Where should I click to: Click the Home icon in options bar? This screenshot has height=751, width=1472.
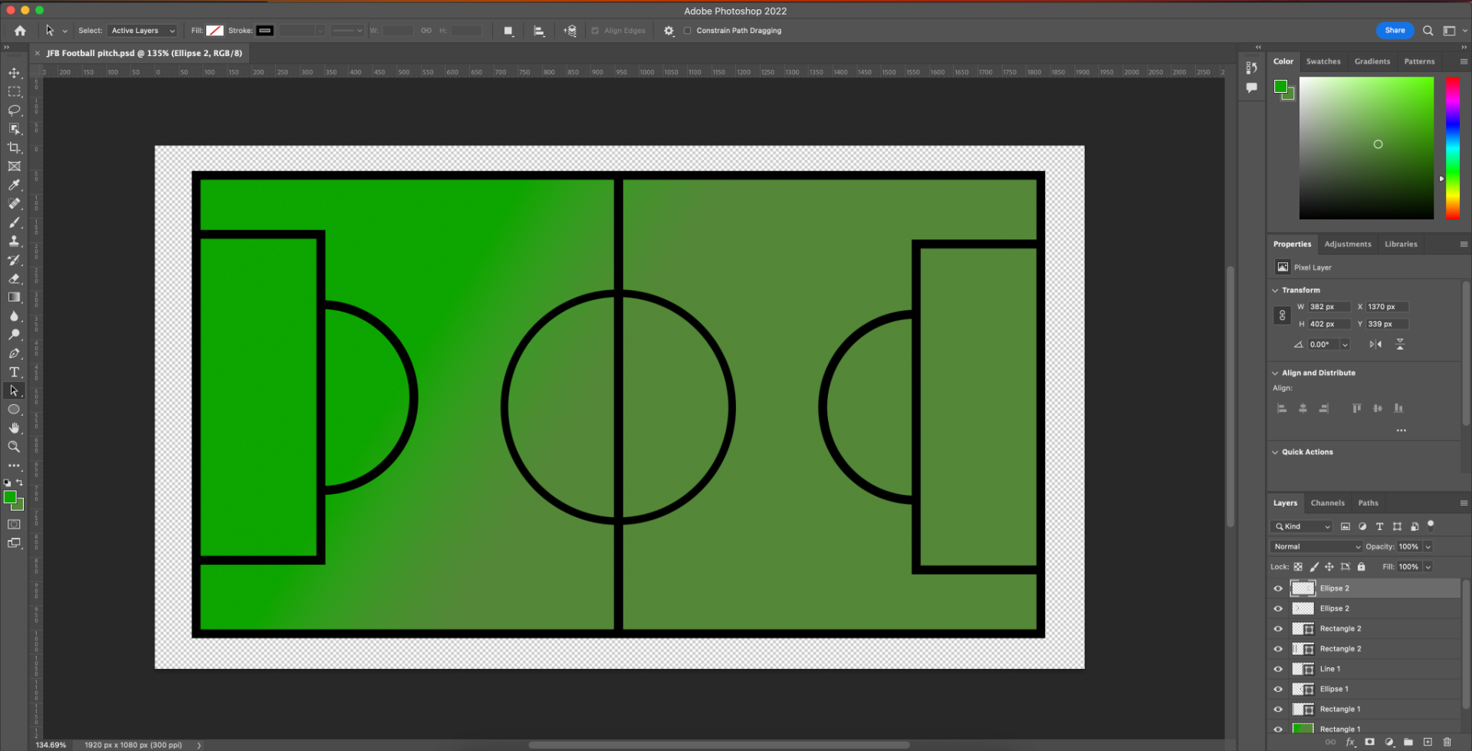pyautogui.click(x=20, y=31)
